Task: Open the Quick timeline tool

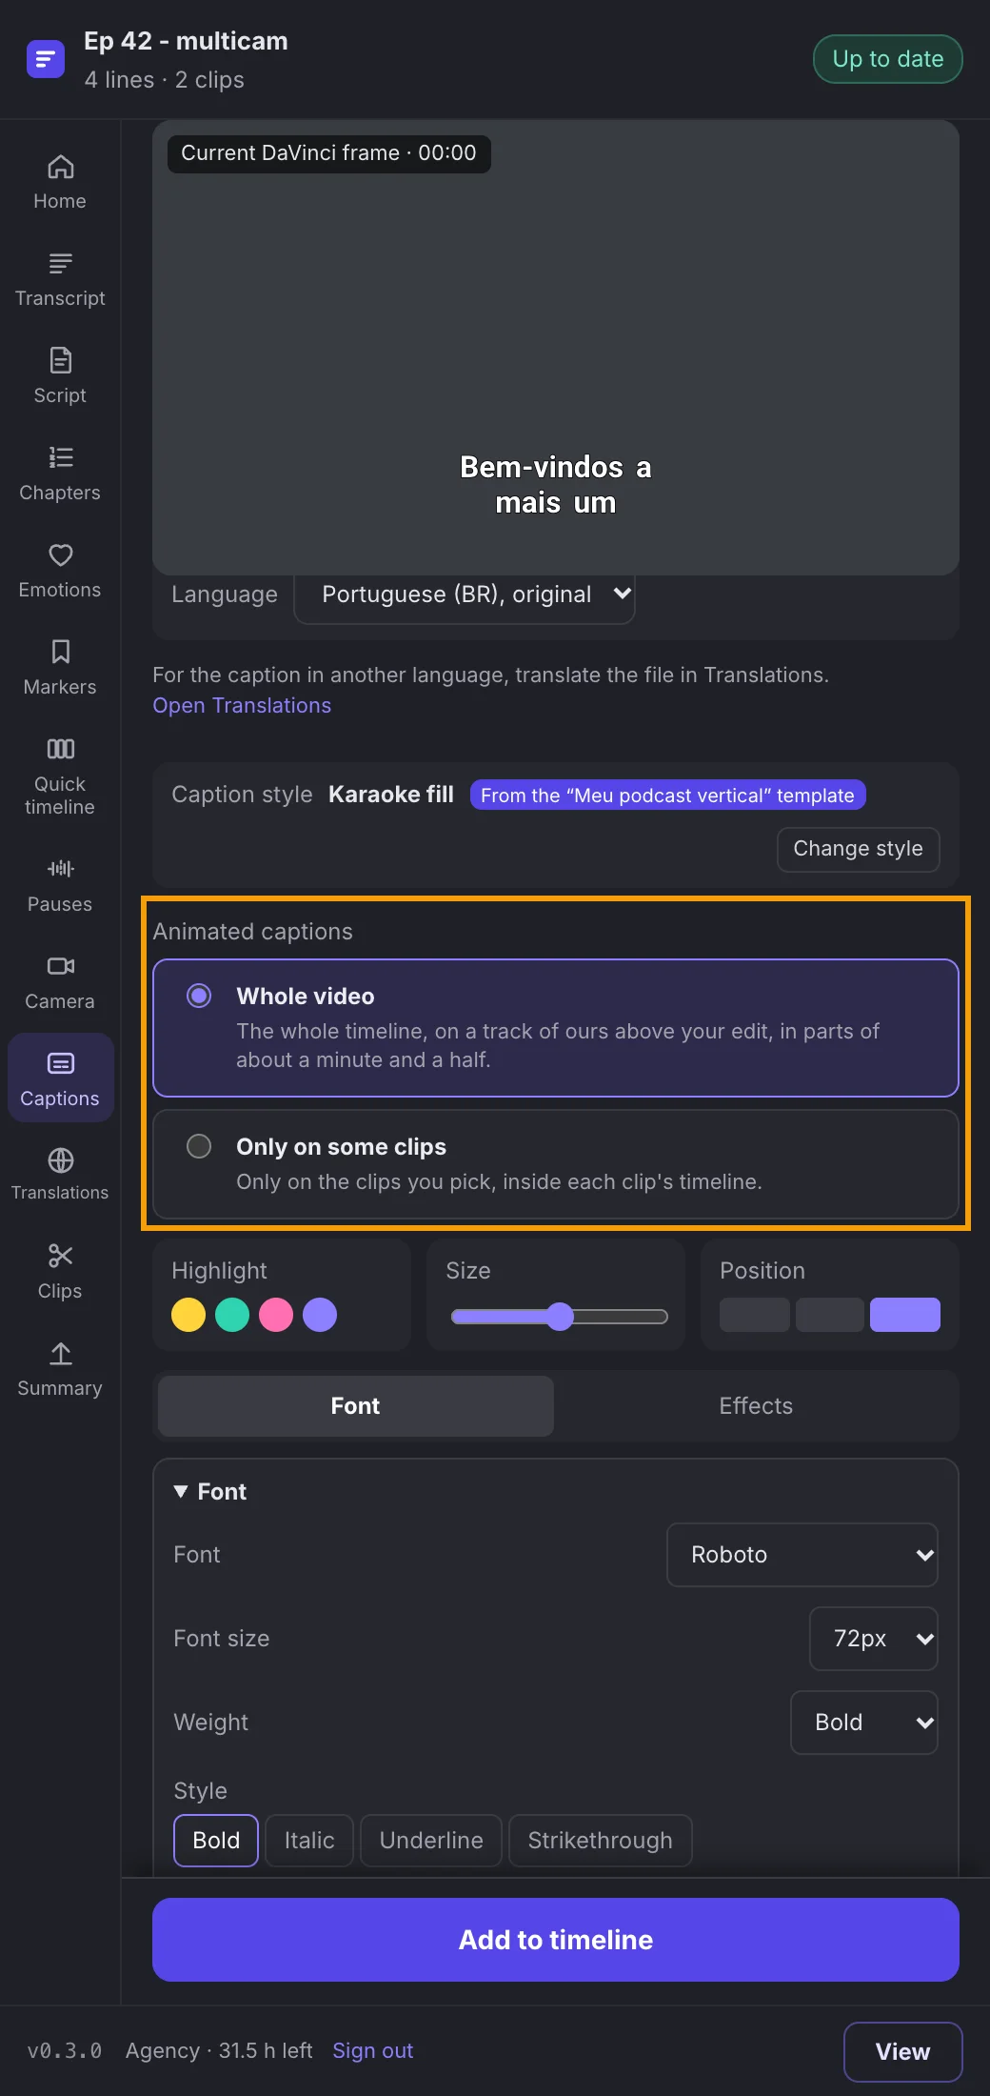Action: 60,776
